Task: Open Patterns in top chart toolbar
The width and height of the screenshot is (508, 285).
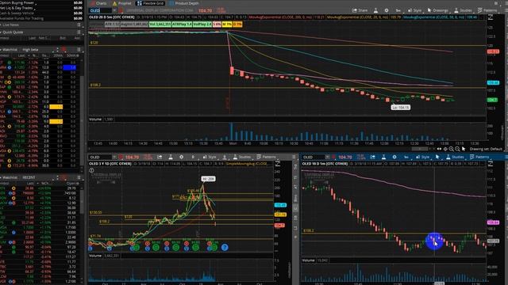Action: [487, 10]
